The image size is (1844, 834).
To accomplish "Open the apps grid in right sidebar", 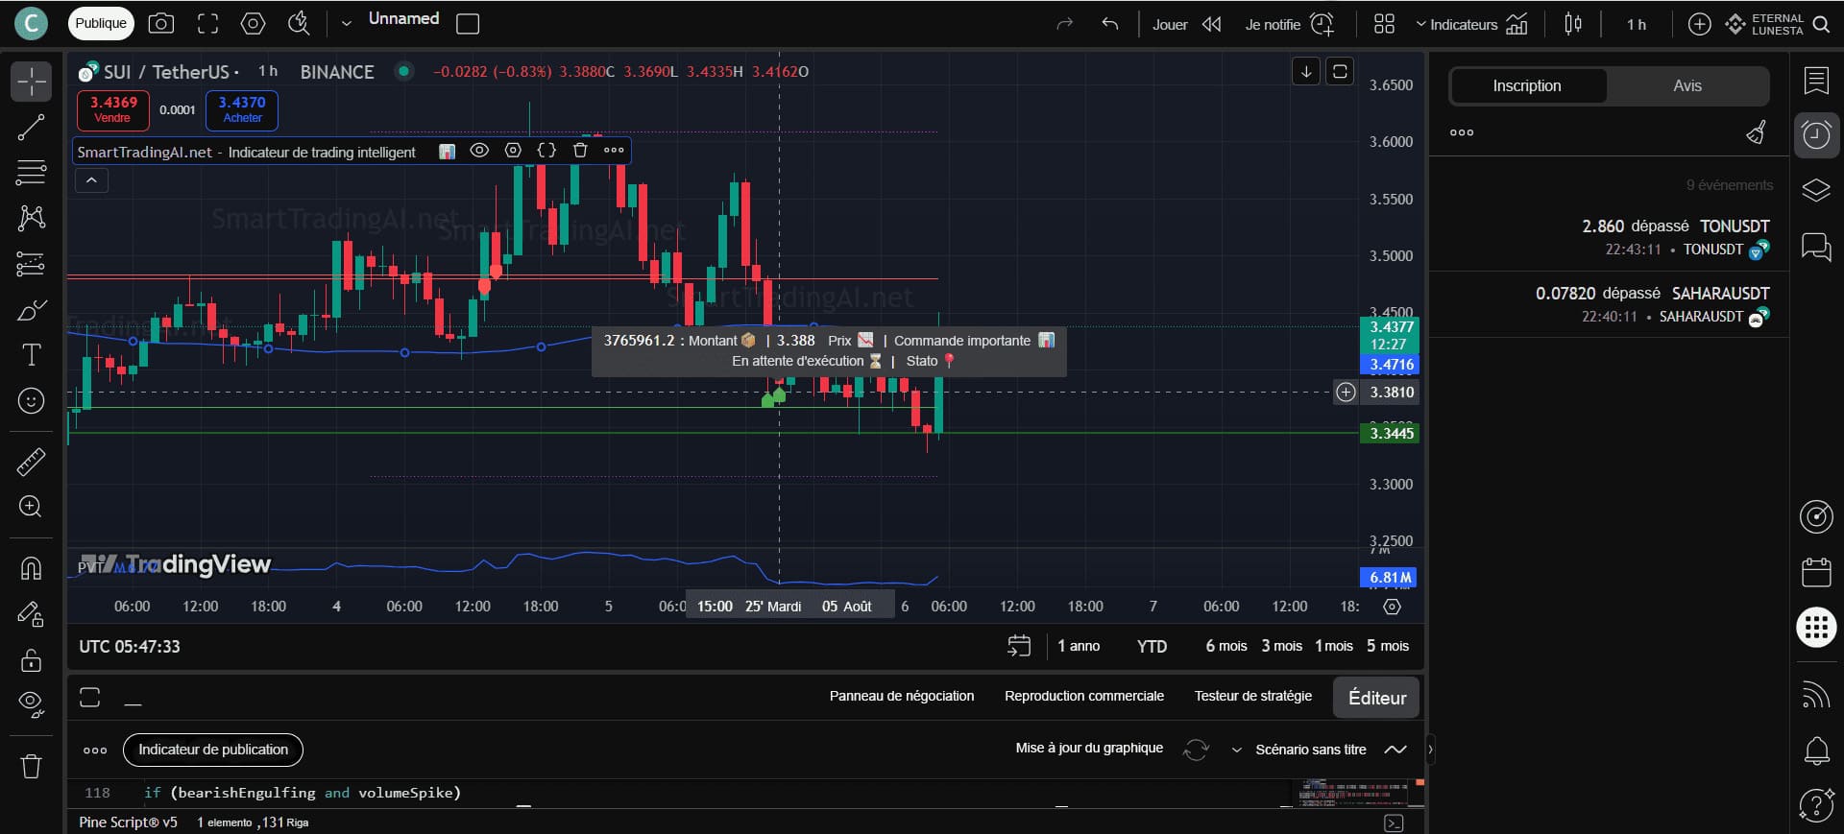I will (1816, 627).
